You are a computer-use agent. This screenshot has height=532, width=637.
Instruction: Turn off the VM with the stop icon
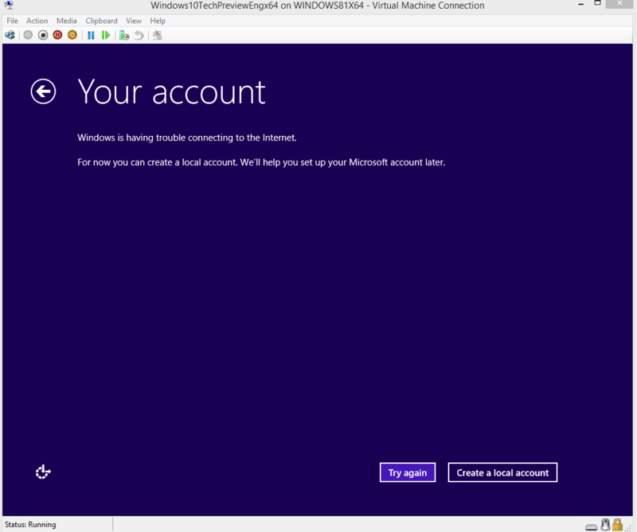coord(43,35)
